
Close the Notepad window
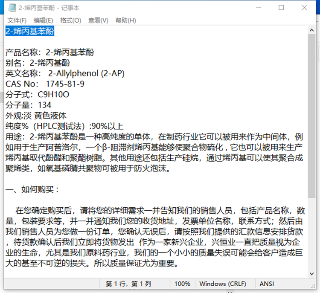point(304,8)
